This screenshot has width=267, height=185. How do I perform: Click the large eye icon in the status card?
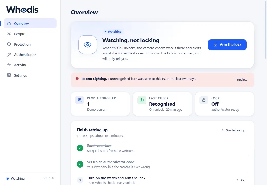[88, 45]
